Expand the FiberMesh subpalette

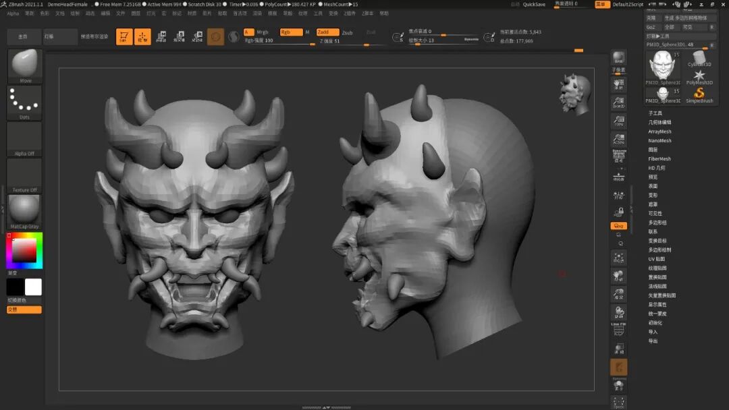[x=659, y=159]
